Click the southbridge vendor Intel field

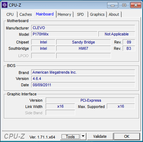coord(43,48)
